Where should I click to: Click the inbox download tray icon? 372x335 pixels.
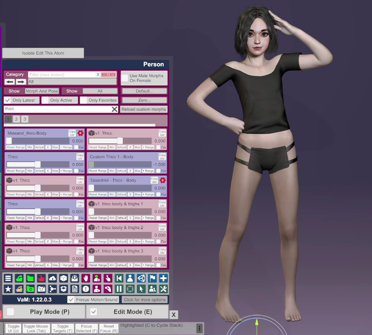tap(74, 278)
